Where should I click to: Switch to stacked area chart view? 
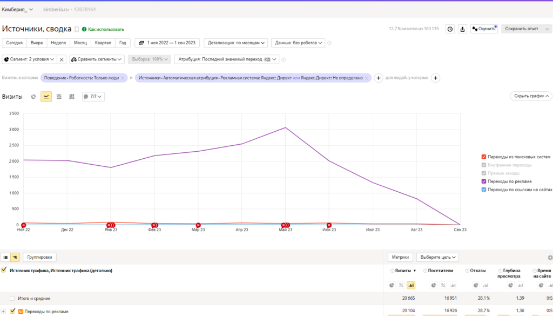pos(59,97)
